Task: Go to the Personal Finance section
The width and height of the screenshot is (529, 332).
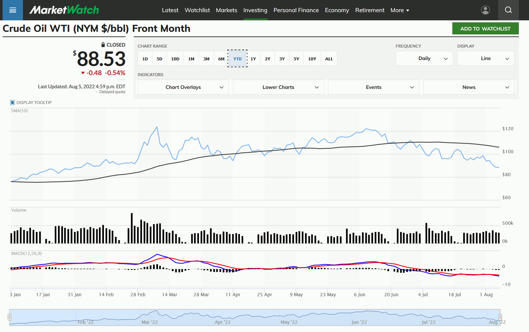Action: (x=296, y=10)
